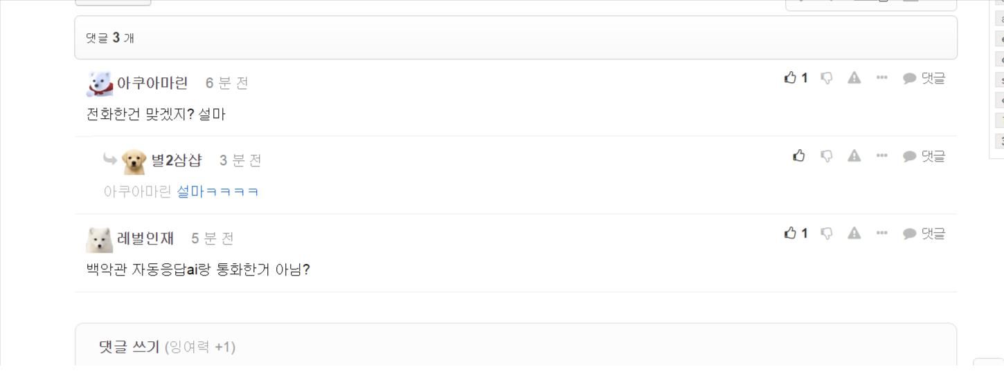Report 레벨인재's comment via warning icon
The width and height of the screenshot is (1004, 373).
pyautogui.click(x=854, y=233)
